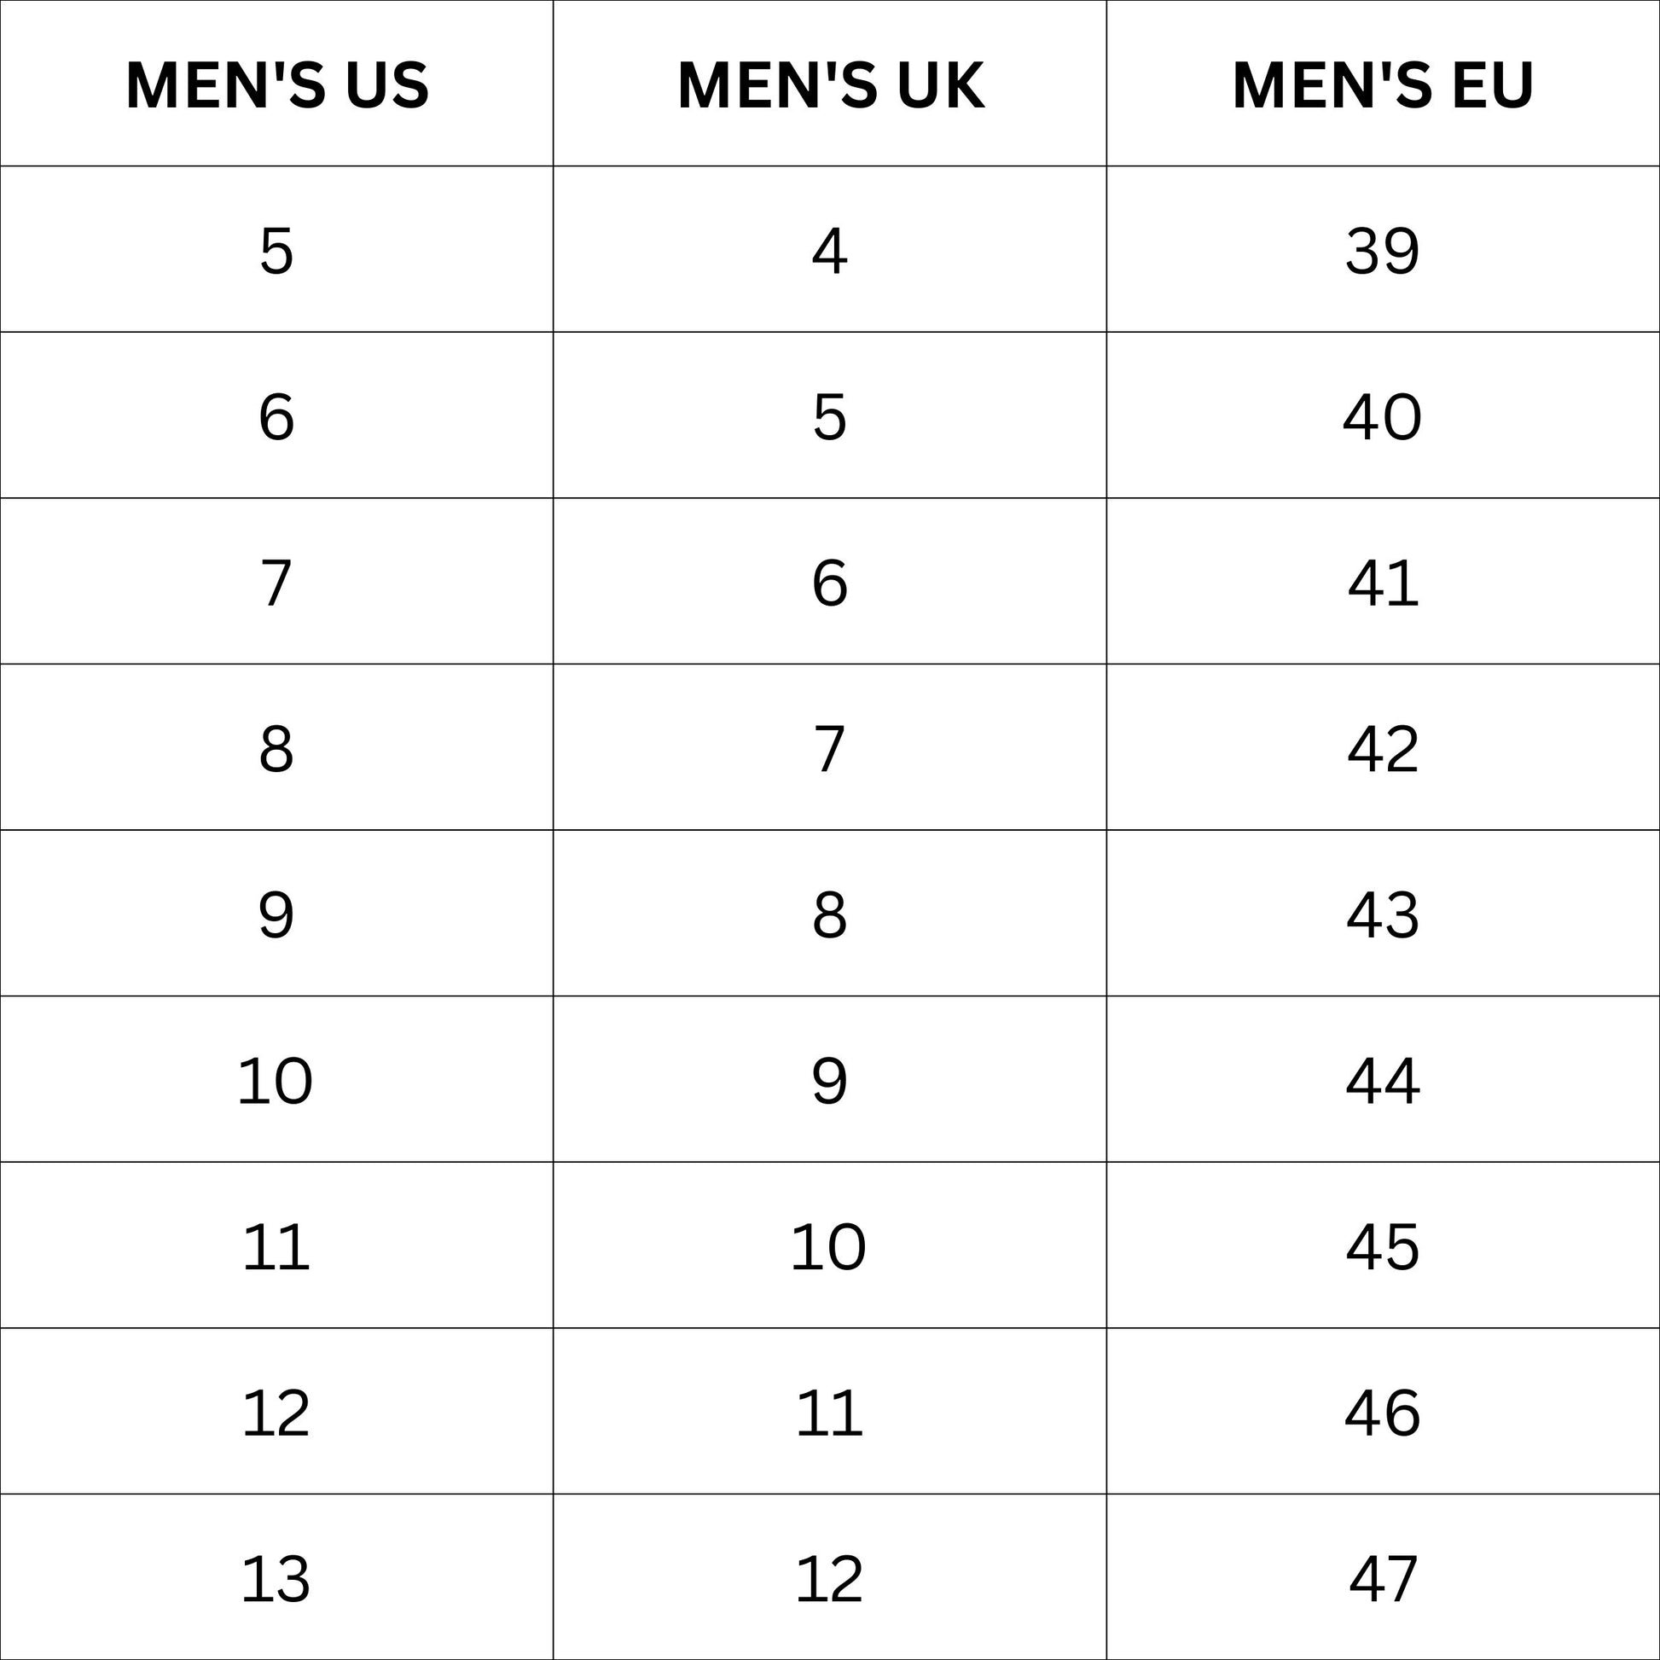This screenshot has height=1660, width=1660.
Task: Pick EU size 42 in the table
Action: pos(1383,749)
